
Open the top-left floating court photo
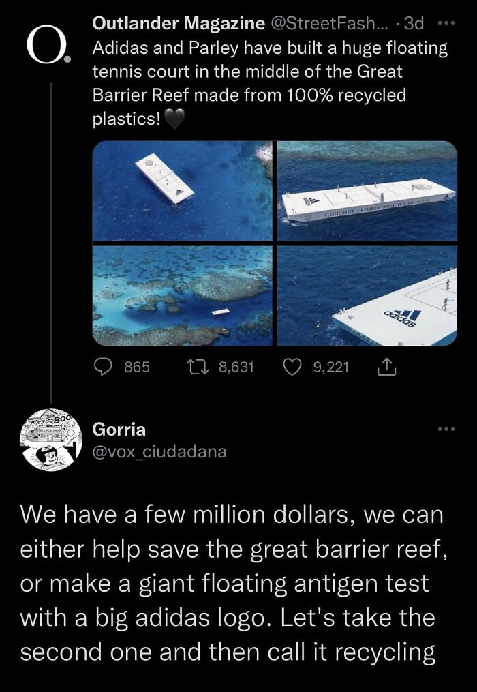tap(183, 193)
